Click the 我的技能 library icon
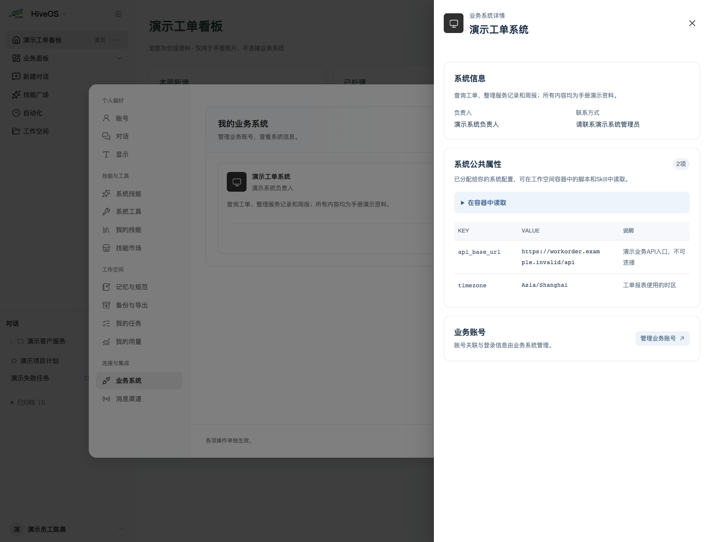710x542 pixels. coord(106,230)
